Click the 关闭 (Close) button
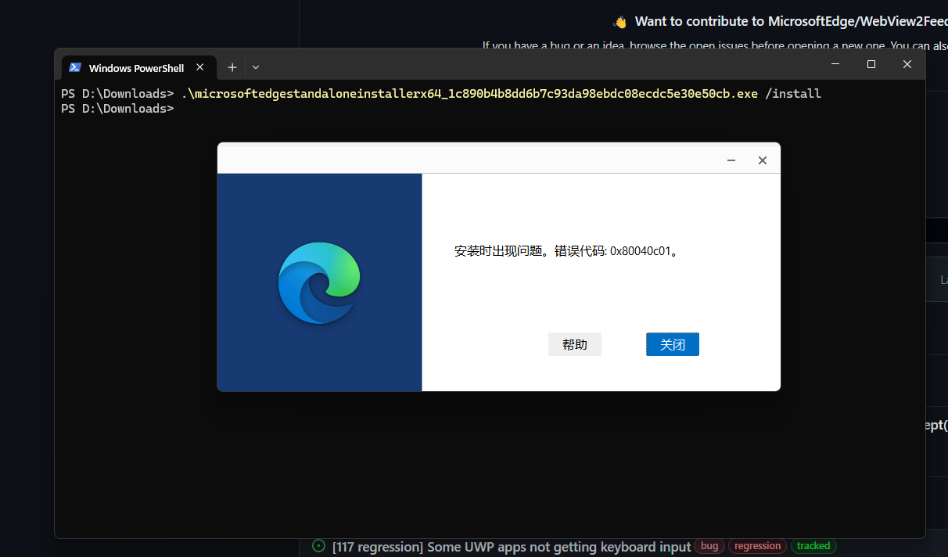948x557 pixels. coord(673,344)
